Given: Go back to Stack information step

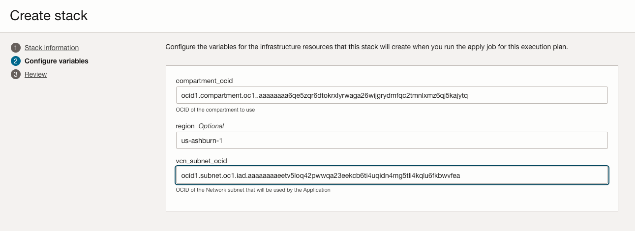Looking at the screenshot, I should point(52,48).
